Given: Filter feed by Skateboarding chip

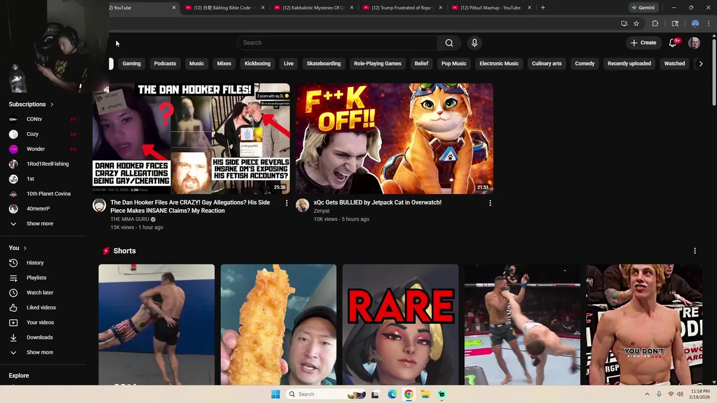Looking at the screenshot, I should click(324, 64).
